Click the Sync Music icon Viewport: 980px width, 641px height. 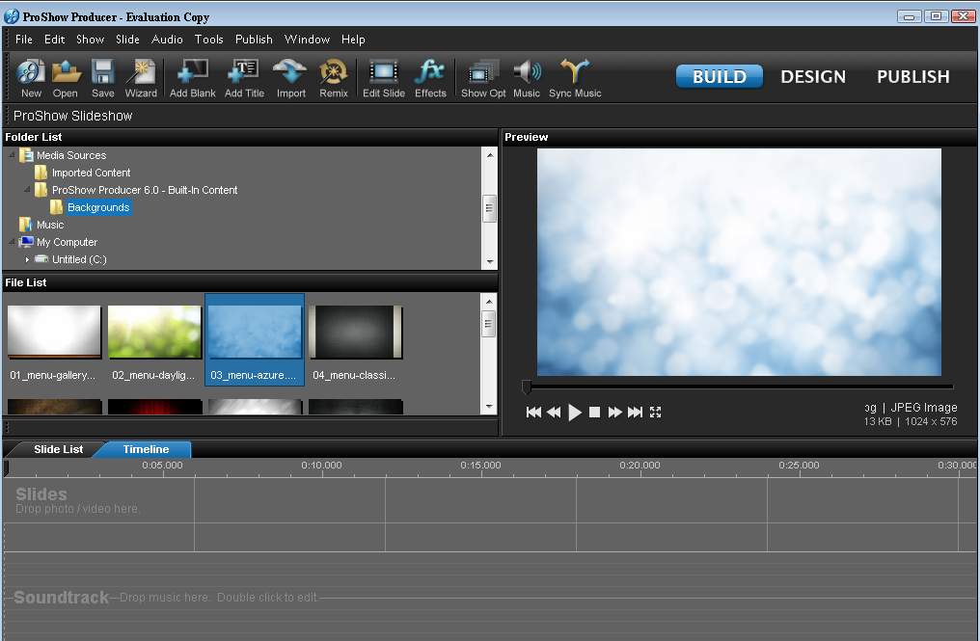(x=575, y=78)
